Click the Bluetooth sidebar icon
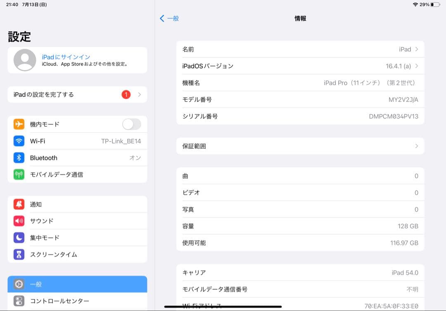Screen dimensions: 446x311 [18, 157]
